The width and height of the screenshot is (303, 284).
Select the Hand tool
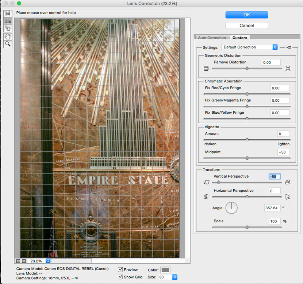tap(8, 36)
